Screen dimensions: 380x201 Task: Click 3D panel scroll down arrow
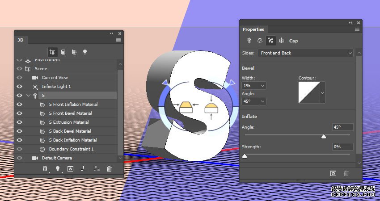pyautogui.click(x=120, y=158)
